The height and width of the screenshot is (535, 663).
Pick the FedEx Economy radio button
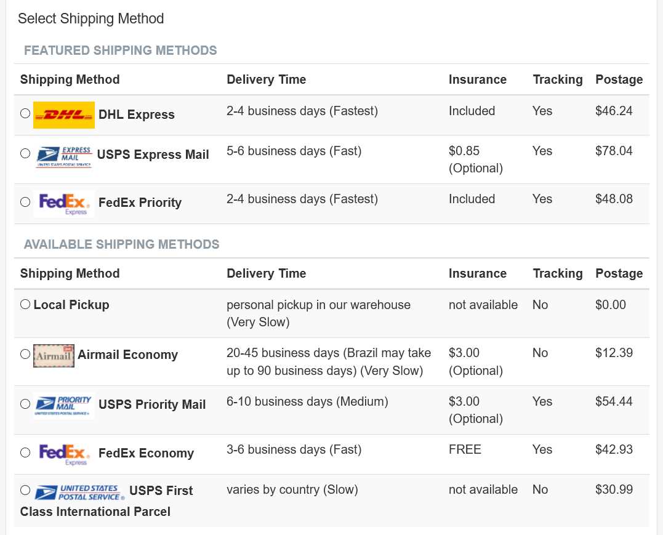point(25,453)
